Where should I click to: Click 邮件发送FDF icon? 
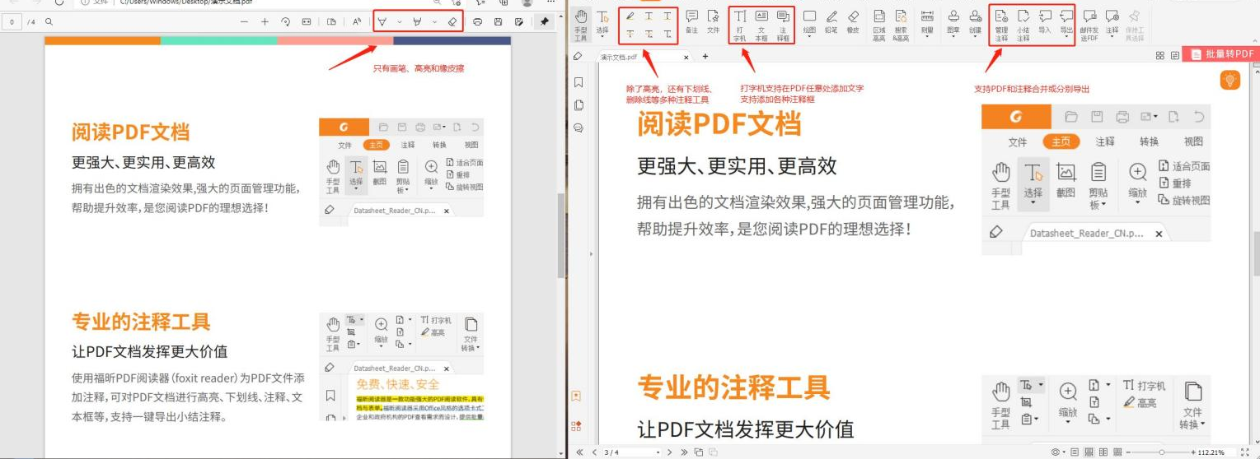point(1089,25)
